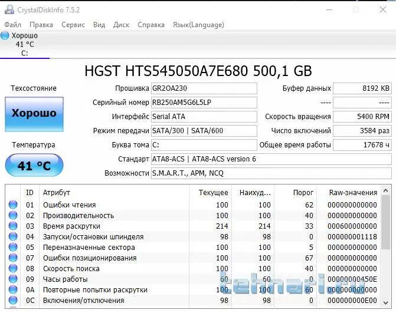Click scroll up arrow of attribute list
396x313 pixels.
[x=385, y=190]
